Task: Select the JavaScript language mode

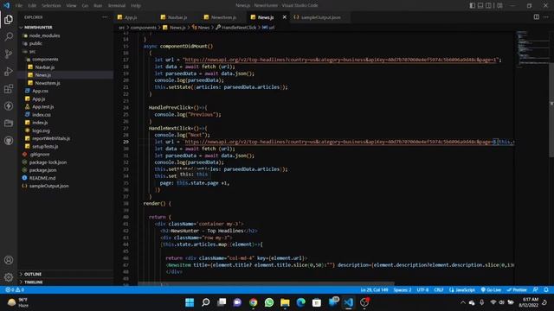Action: click(x=462, y=290)
